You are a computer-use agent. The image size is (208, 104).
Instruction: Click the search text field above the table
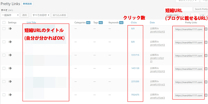[178, 9]
